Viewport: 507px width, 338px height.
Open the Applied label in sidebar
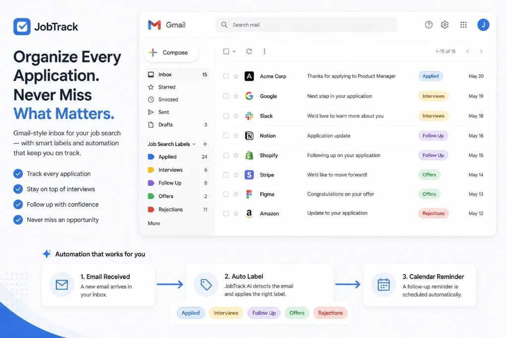pyautogui.click(x=178, y=157)
